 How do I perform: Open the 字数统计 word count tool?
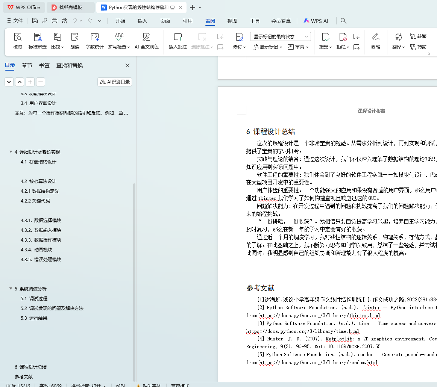click(94, 41)
